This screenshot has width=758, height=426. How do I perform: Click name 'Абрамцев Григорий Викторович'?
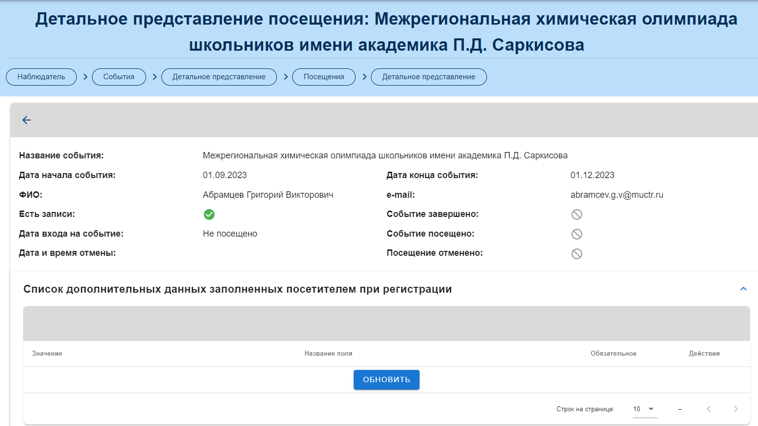click(x=268, y=195)
